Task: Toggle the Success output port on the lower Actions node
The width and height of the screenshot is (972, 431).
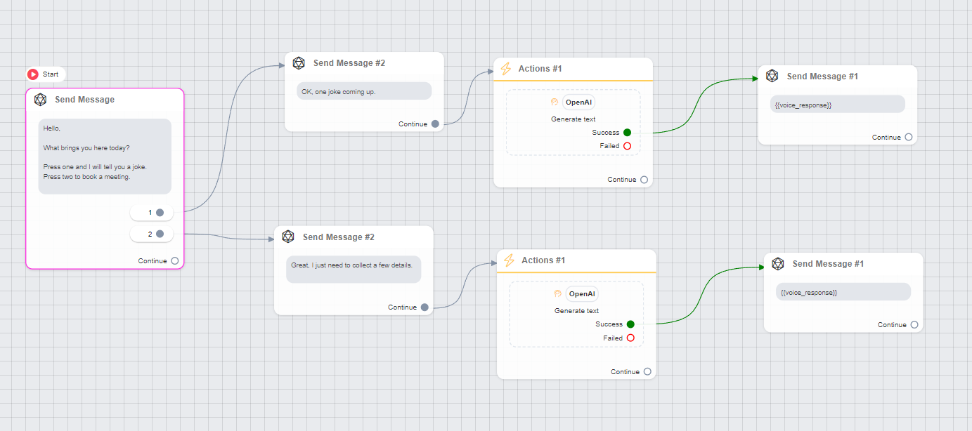Action: pos(629,324)
